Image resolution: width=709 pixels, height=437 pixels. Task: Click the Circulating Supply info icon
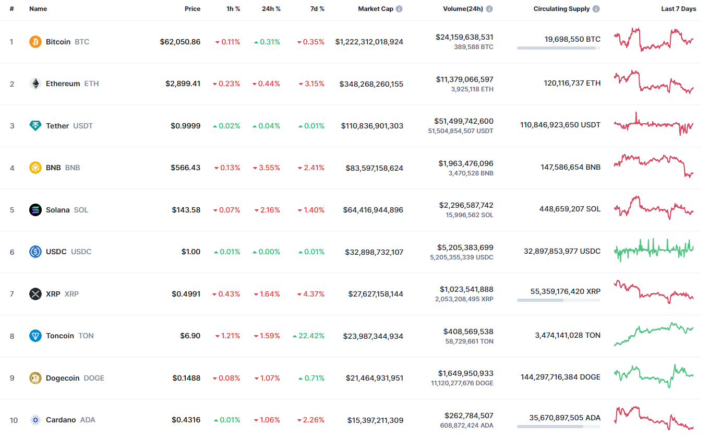[x=596, y=9]
